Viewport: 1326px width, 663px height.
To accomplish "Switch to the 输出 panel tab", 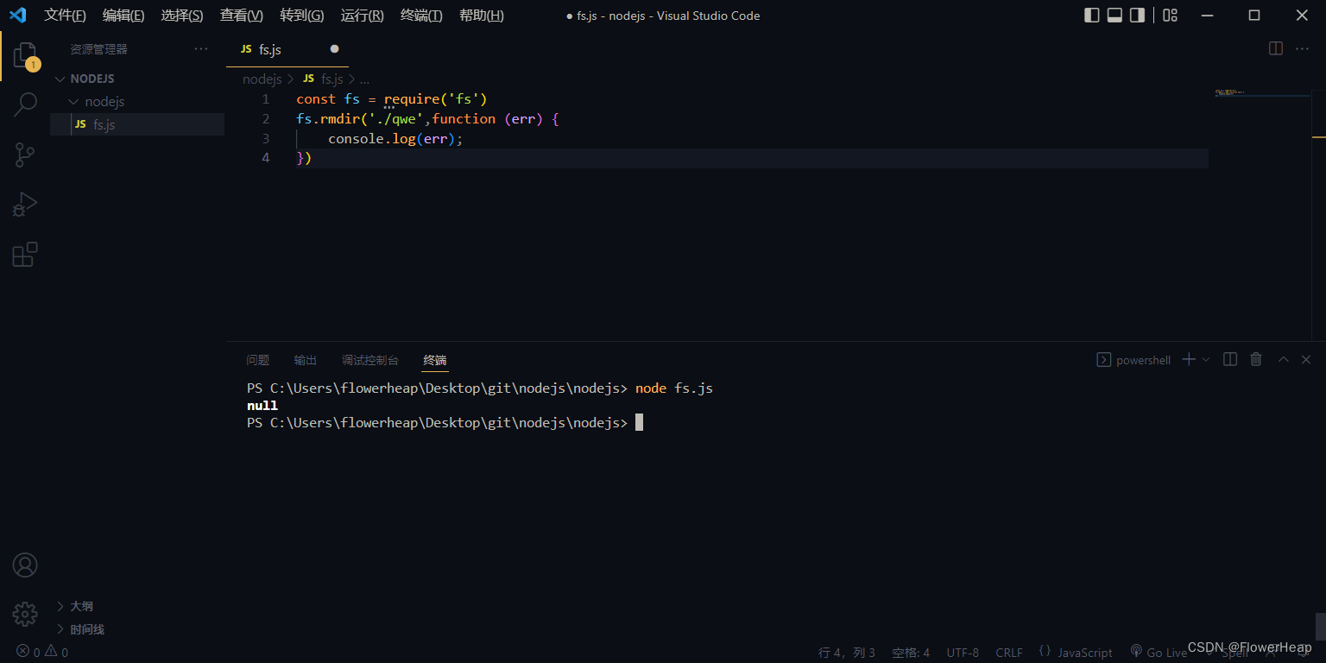I will click(306, 360).
